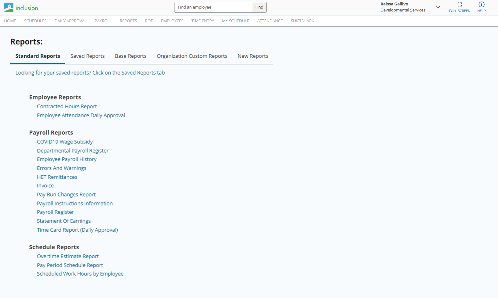Open Pay Period Schedule Report
This screenshot has width=498, height=298.
pyautogui.click(x=70, y=265)
